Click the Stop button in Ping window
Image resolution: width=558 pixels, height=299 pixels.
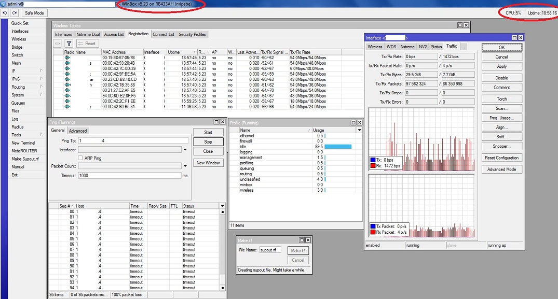click(x=208, y=141)
